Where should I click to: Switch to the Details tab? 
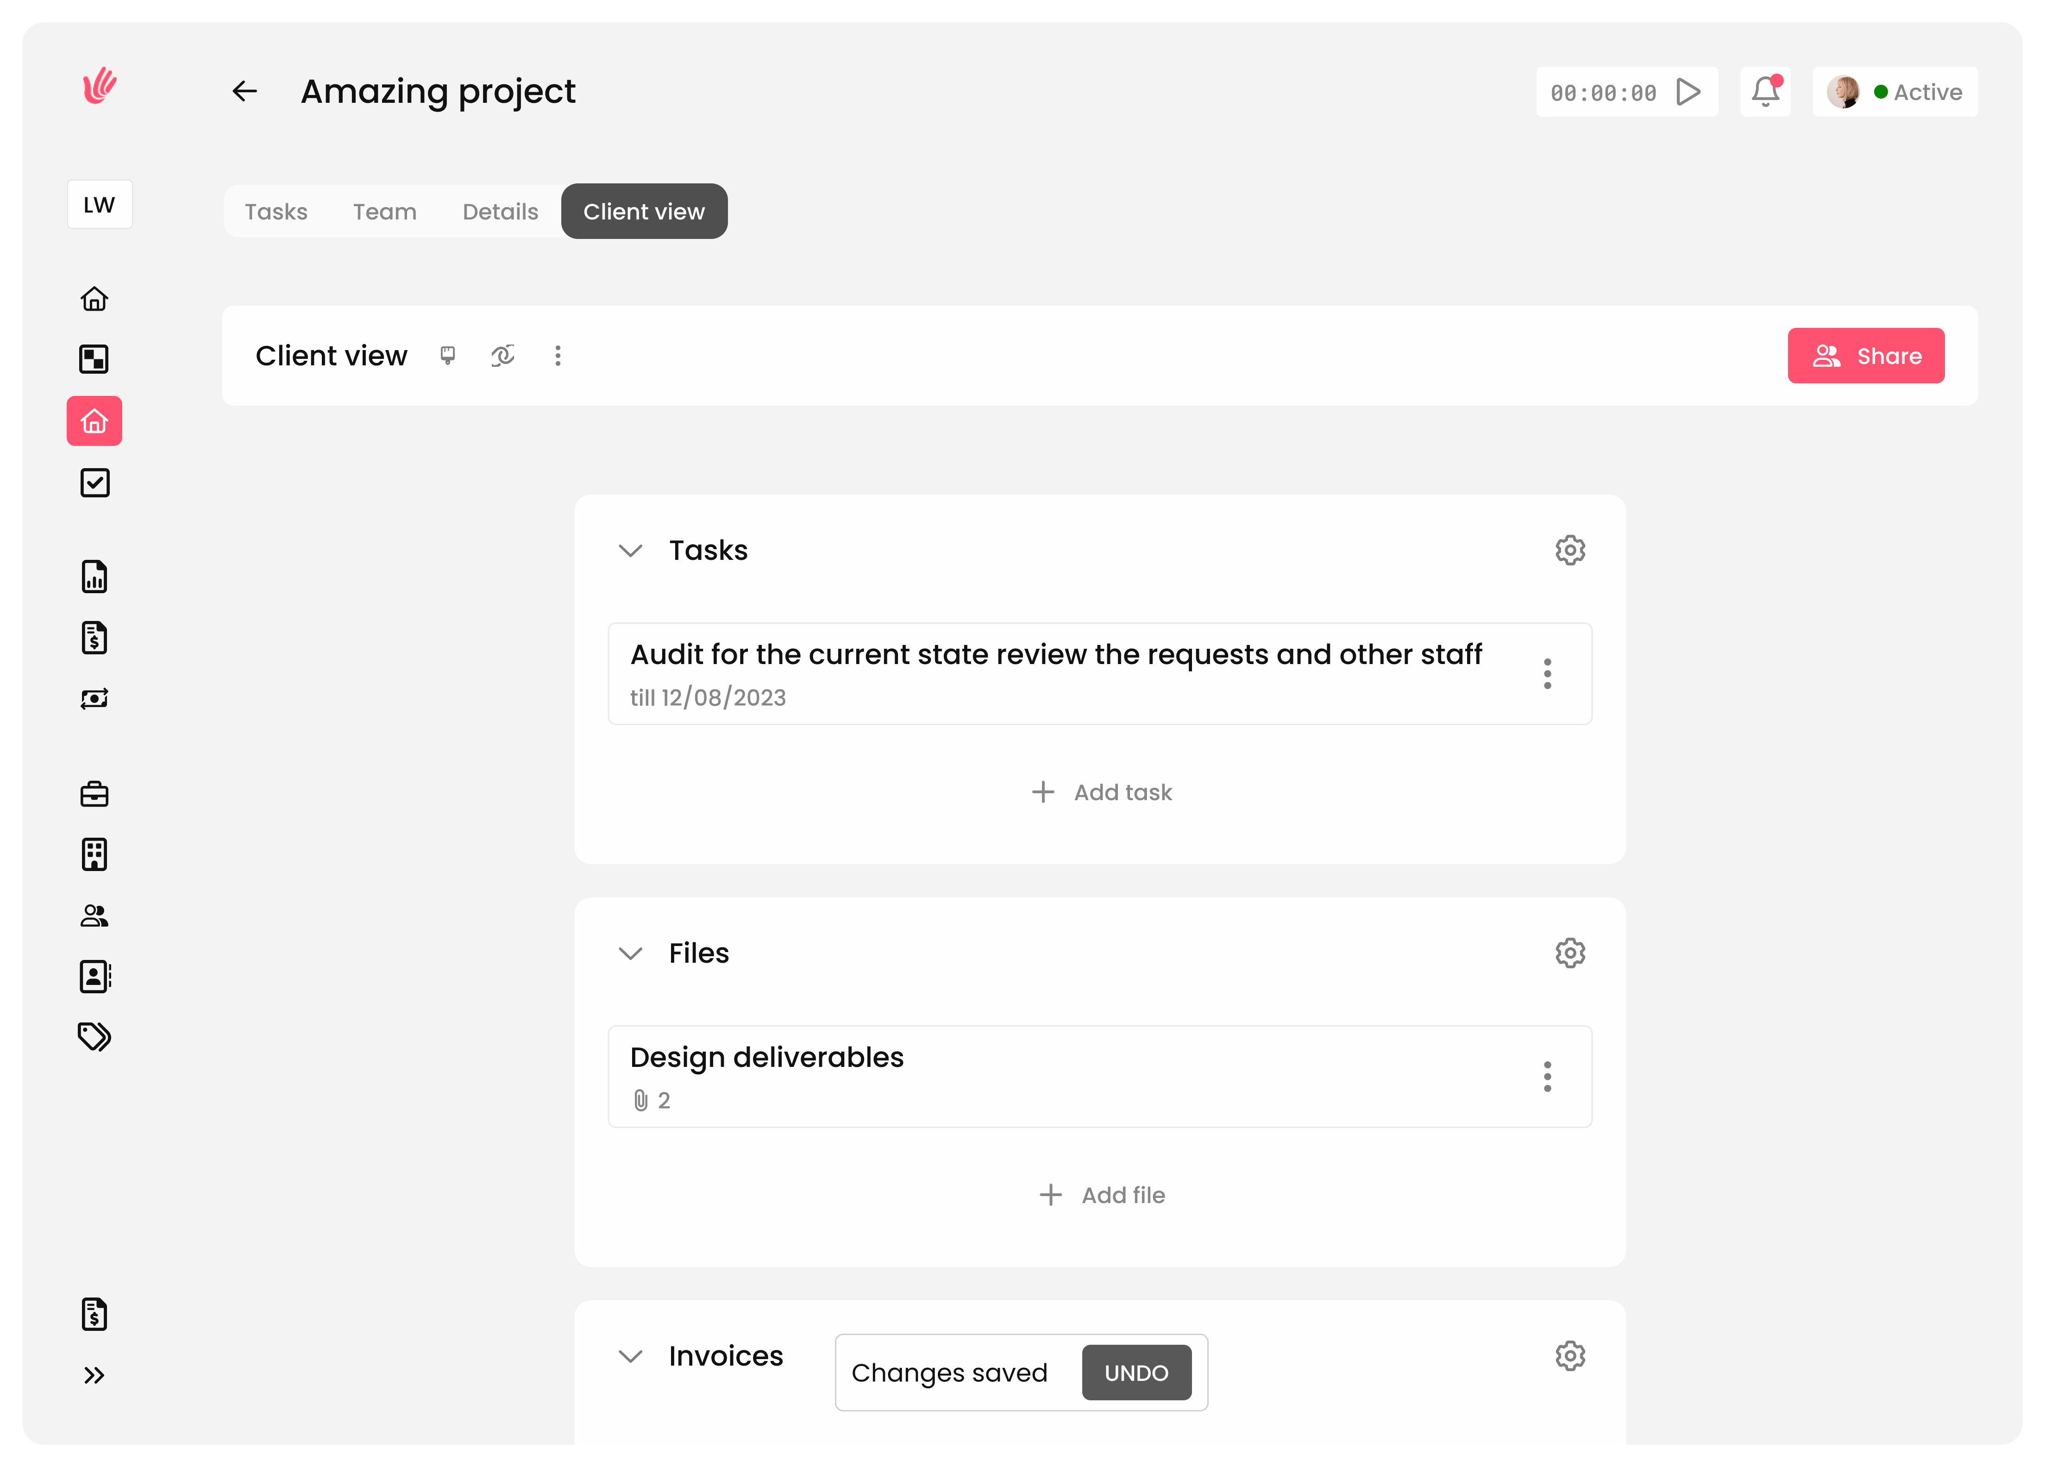[501, 212]
